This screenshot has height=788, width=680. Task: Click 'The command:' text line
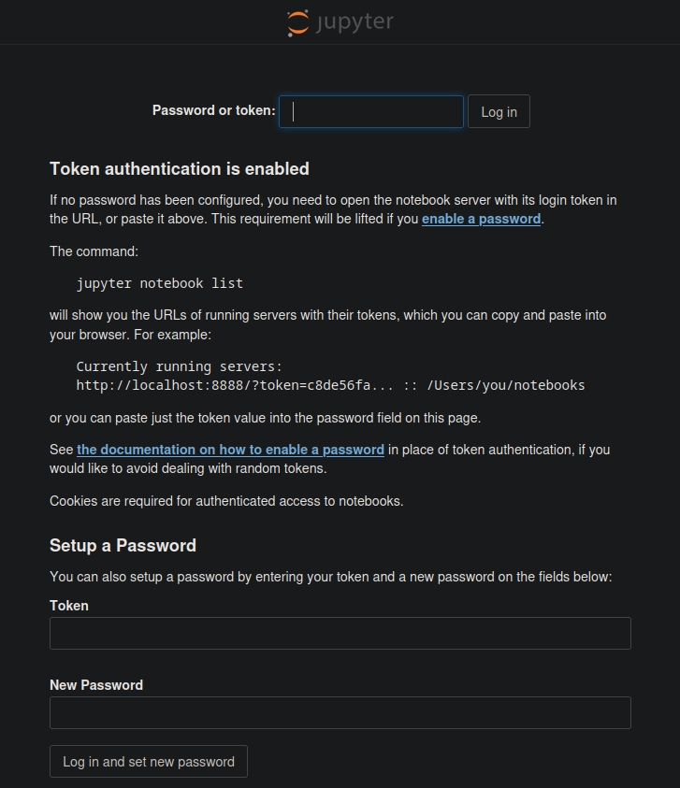click(x=94, y=251)
